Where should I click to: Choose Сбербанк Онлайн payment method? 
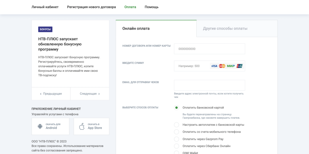[176, 146]
